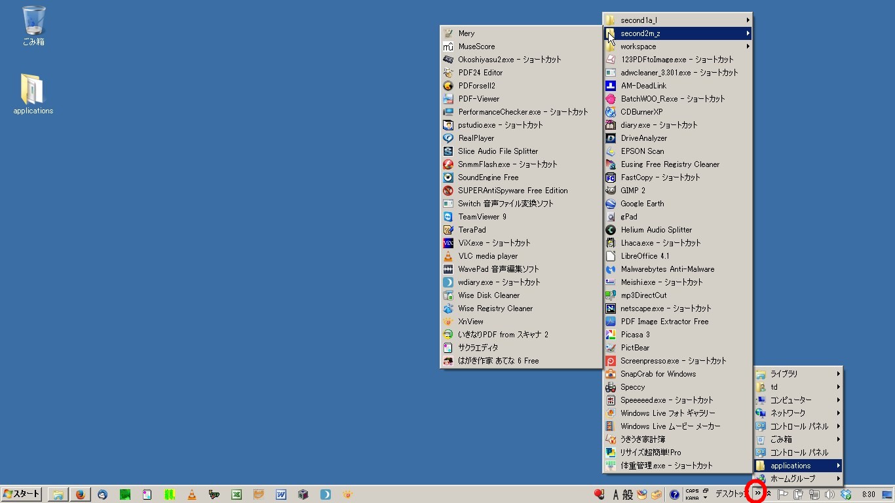The height and width of the screenshot is (503, 895).
Task: Open Word from the taskbar
Action: point(280,494)
